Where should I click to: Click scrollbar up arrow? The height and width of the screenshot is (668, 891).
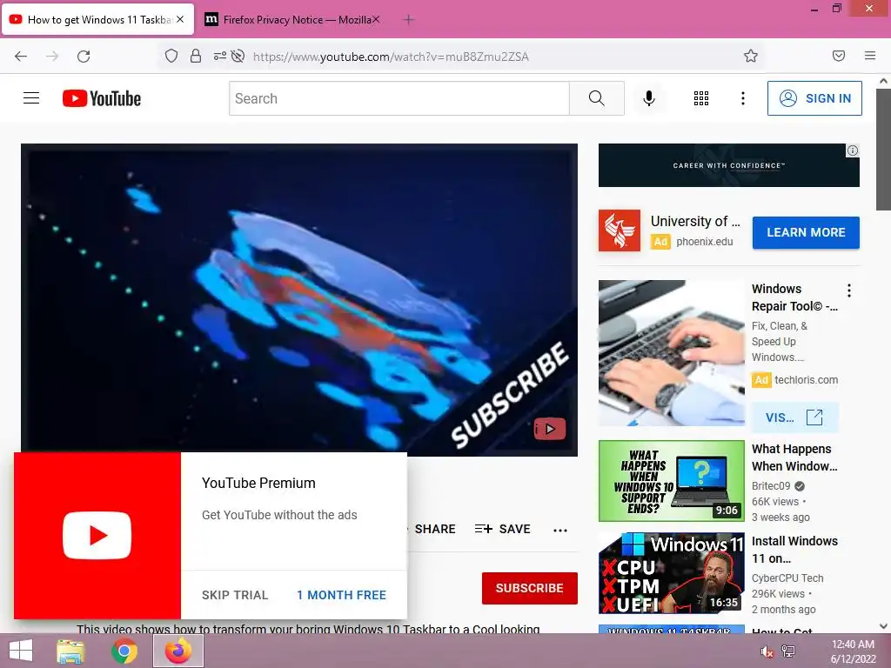click(x=883, y=81)
